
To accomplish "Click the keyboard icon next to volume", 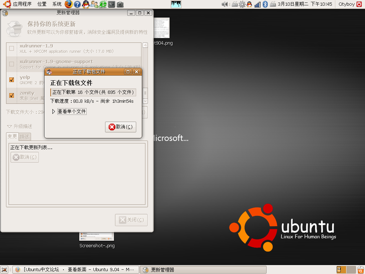I will [x=235, y=4].
